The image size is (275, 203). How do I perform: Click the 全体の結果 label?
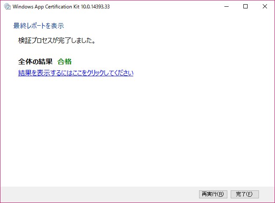pos(35,61)
